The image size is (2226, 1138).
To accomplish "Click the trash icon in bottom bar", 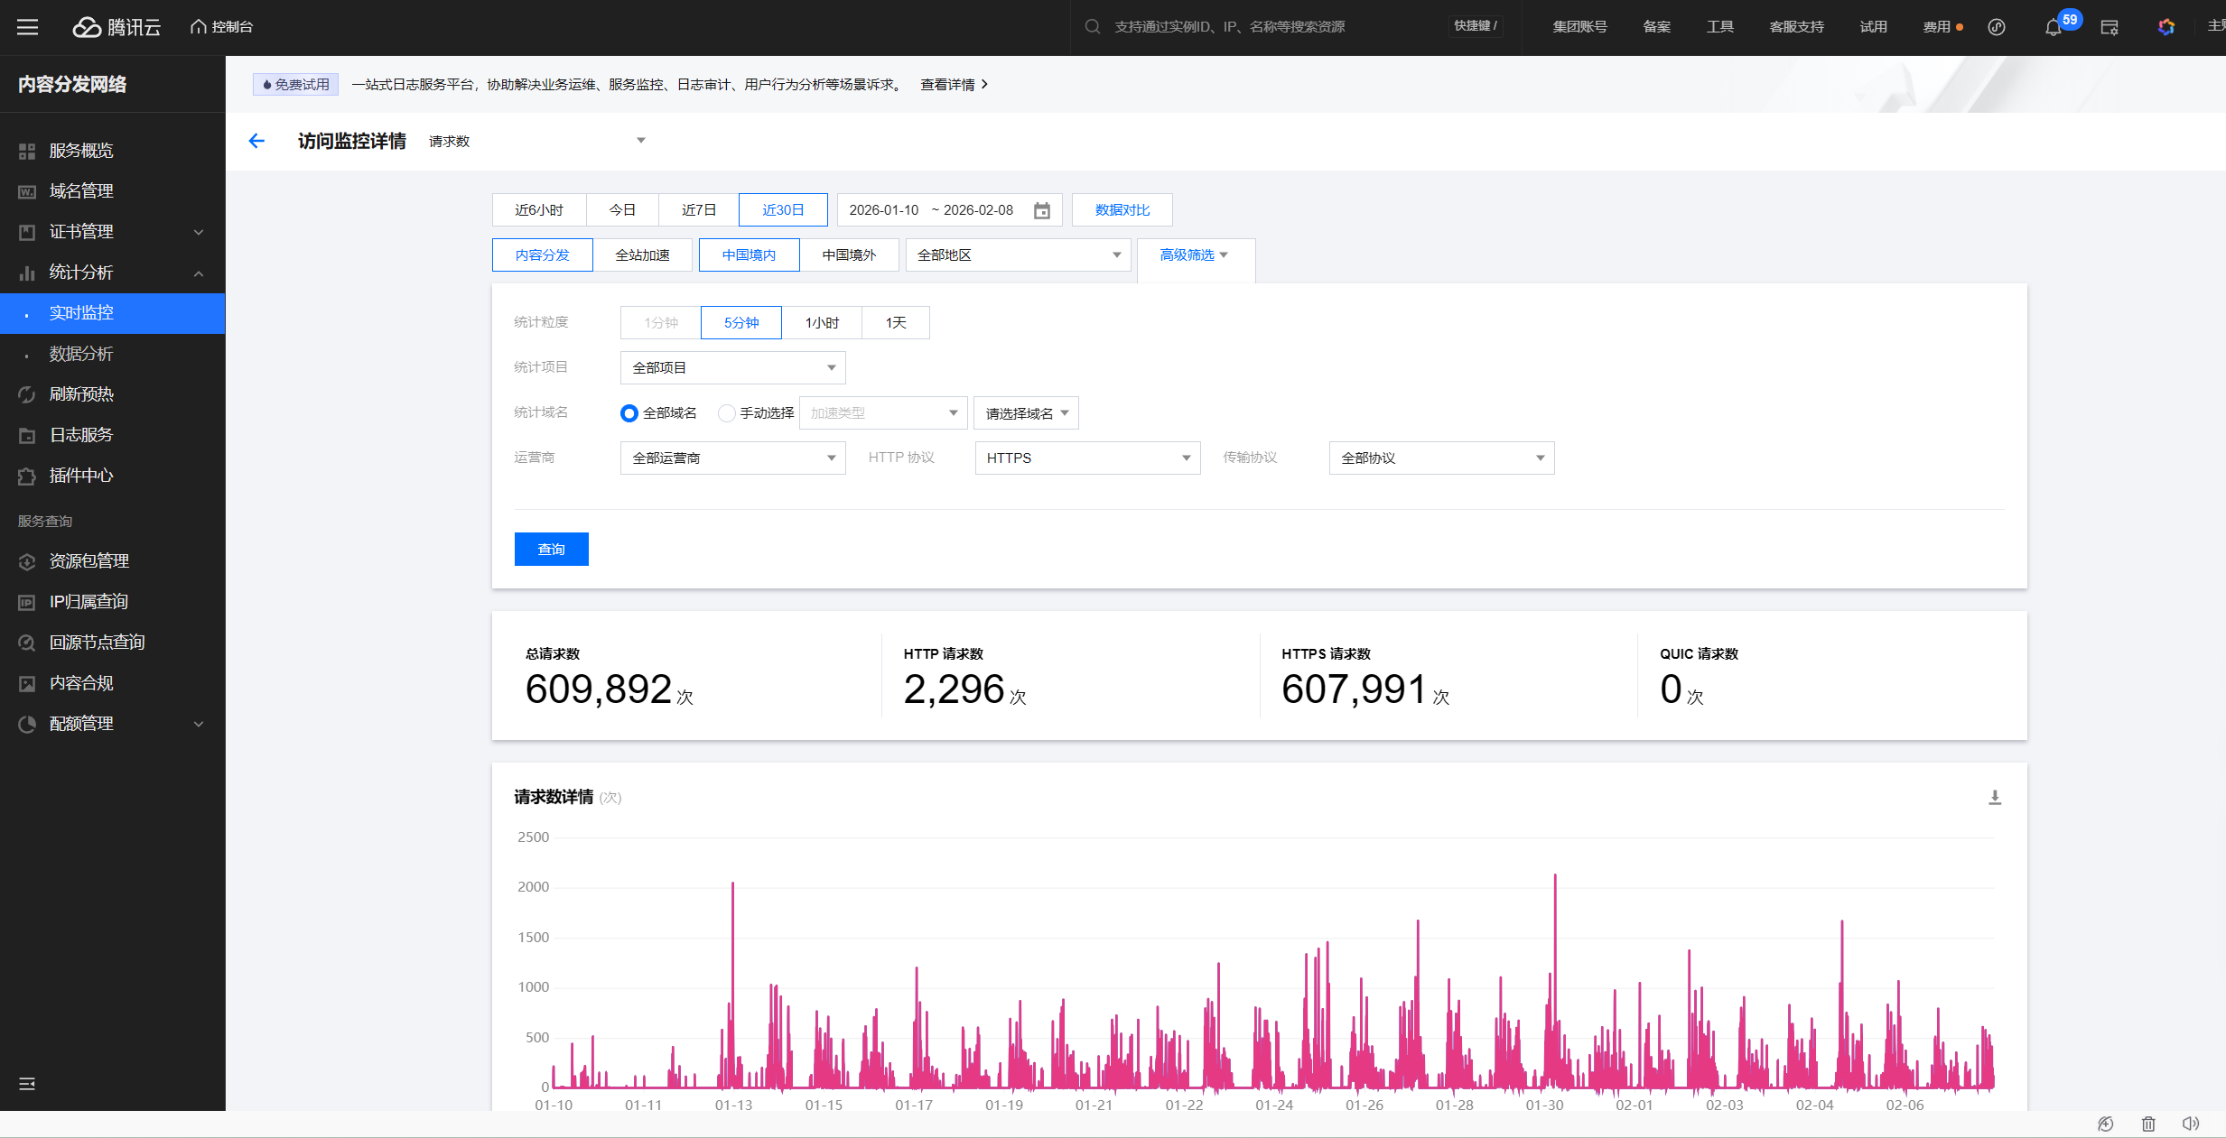I will 2148,1124.
